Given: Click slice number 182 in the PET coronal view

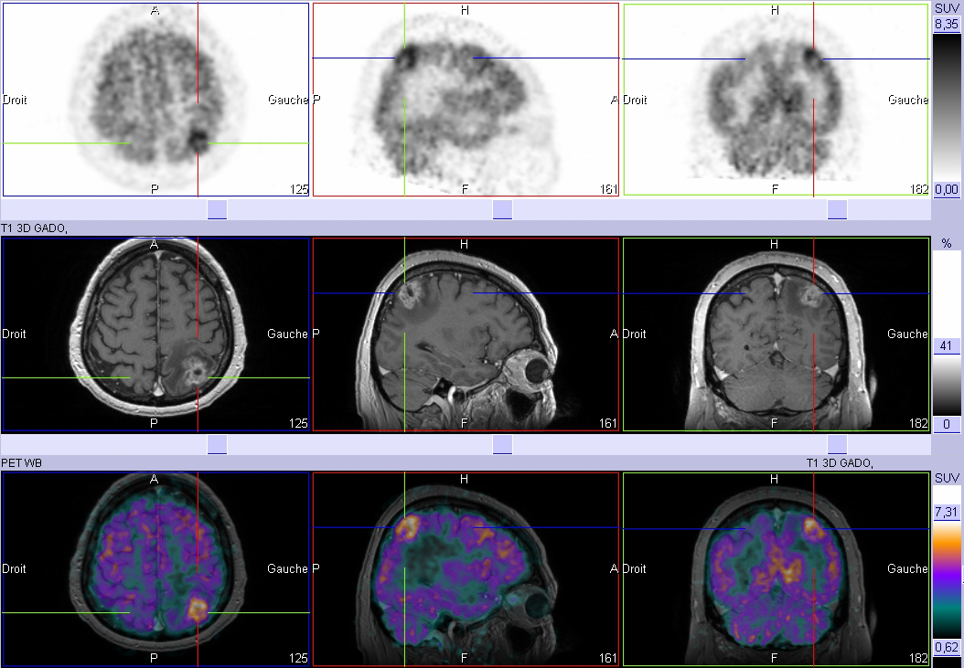Looking at the screenshot, I should pos(919,189).
